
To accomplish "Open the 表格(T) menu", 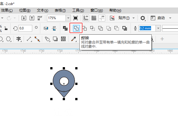I will tap(60, 11).
